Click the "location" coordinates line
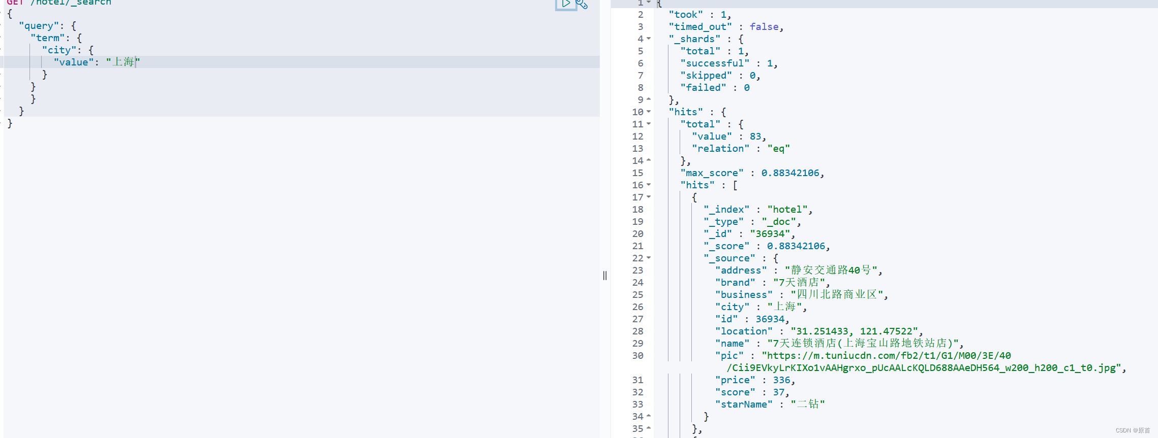This screenshot has width=1158, height=438. point(819,331)
